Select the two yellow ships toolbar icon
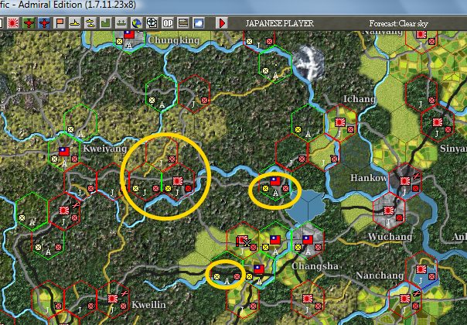This screenshot has height=325, width=467. [x=90, y=23]
